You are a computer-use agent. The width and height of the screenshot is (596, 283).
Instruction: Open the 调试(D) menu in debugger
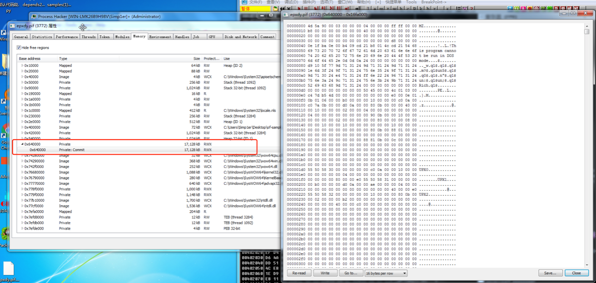tap(291, 2)
